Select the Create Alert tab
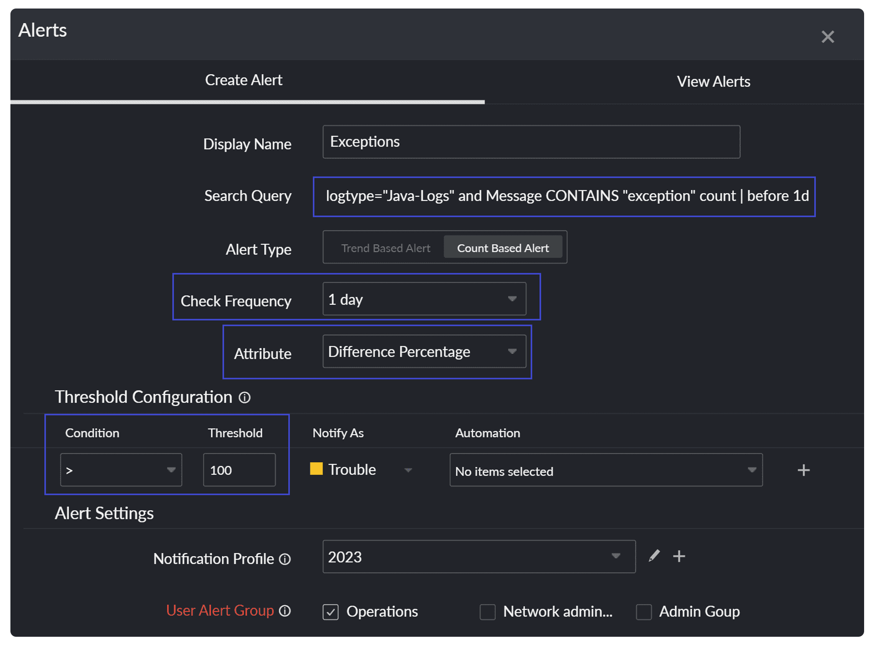Screen dimensions: 875x650 243,80
